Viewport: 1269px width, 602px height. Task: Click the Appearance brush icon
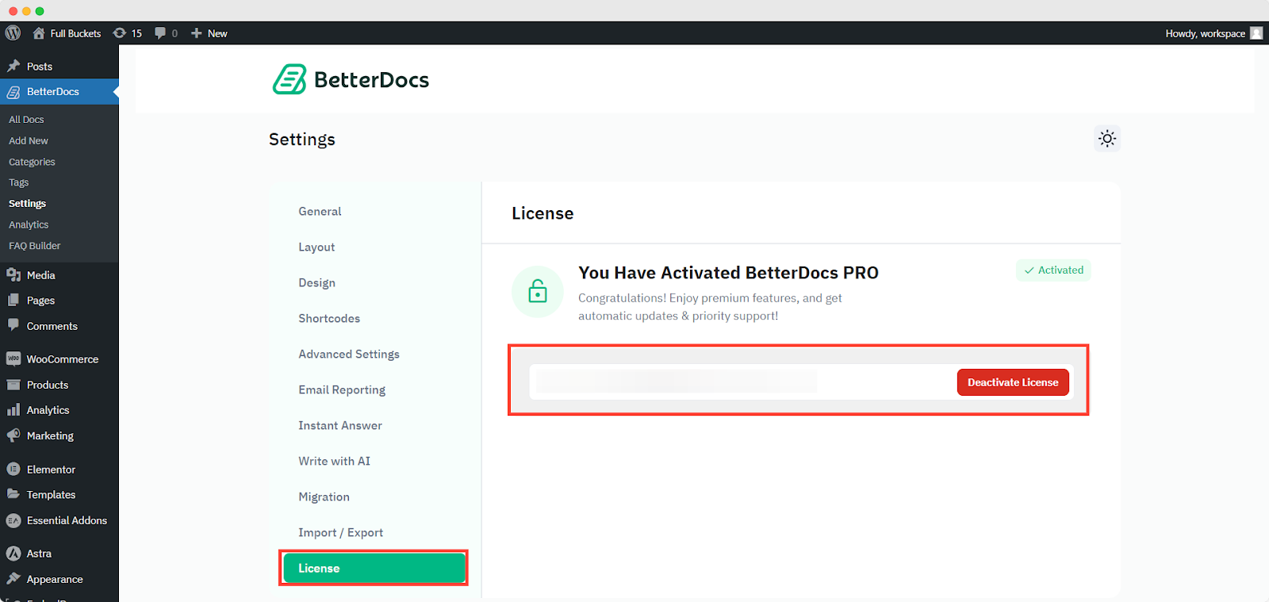point(13,579)
